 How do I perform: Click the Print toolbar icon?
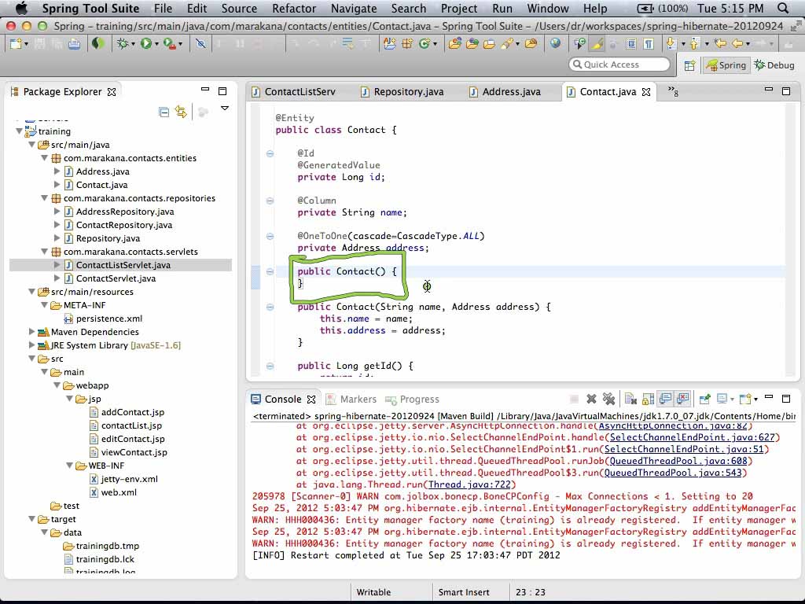75,44
